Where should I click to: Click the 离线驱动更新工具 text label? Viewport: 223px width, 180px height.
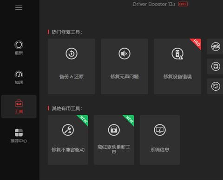pyautogui.click(x=114, y=149)
